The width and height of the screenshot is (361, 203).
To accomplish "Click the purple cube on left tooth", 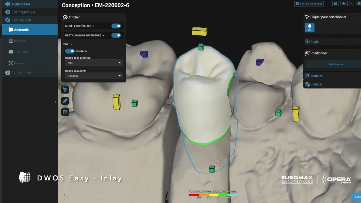I will 144,54.
